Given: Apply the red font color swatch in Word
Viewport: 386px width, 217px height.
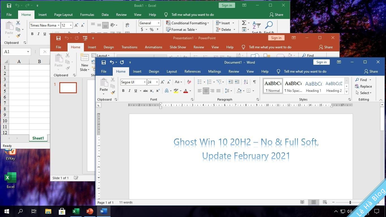Looking at the screenshot, I should point(186,91).
